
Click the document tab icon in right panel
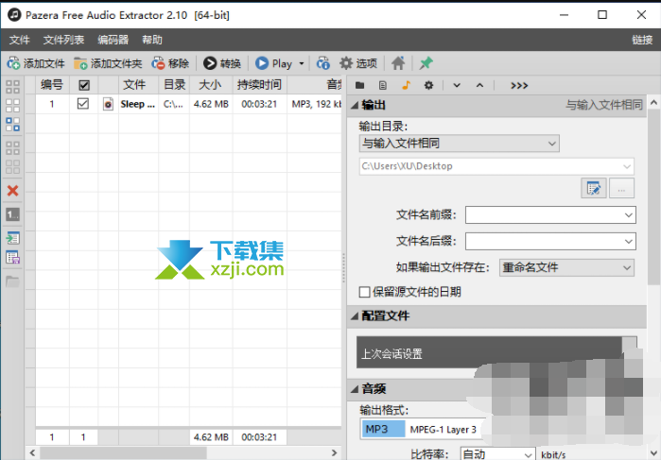tap(383, 86)
